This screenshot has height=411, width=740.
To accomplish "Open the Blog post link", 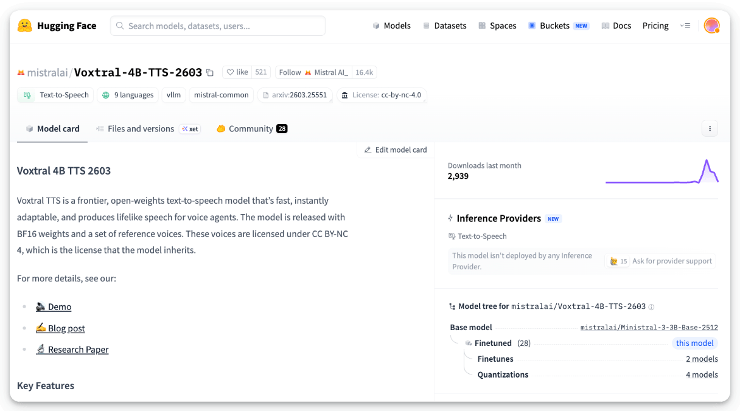I will coord(60,328).
